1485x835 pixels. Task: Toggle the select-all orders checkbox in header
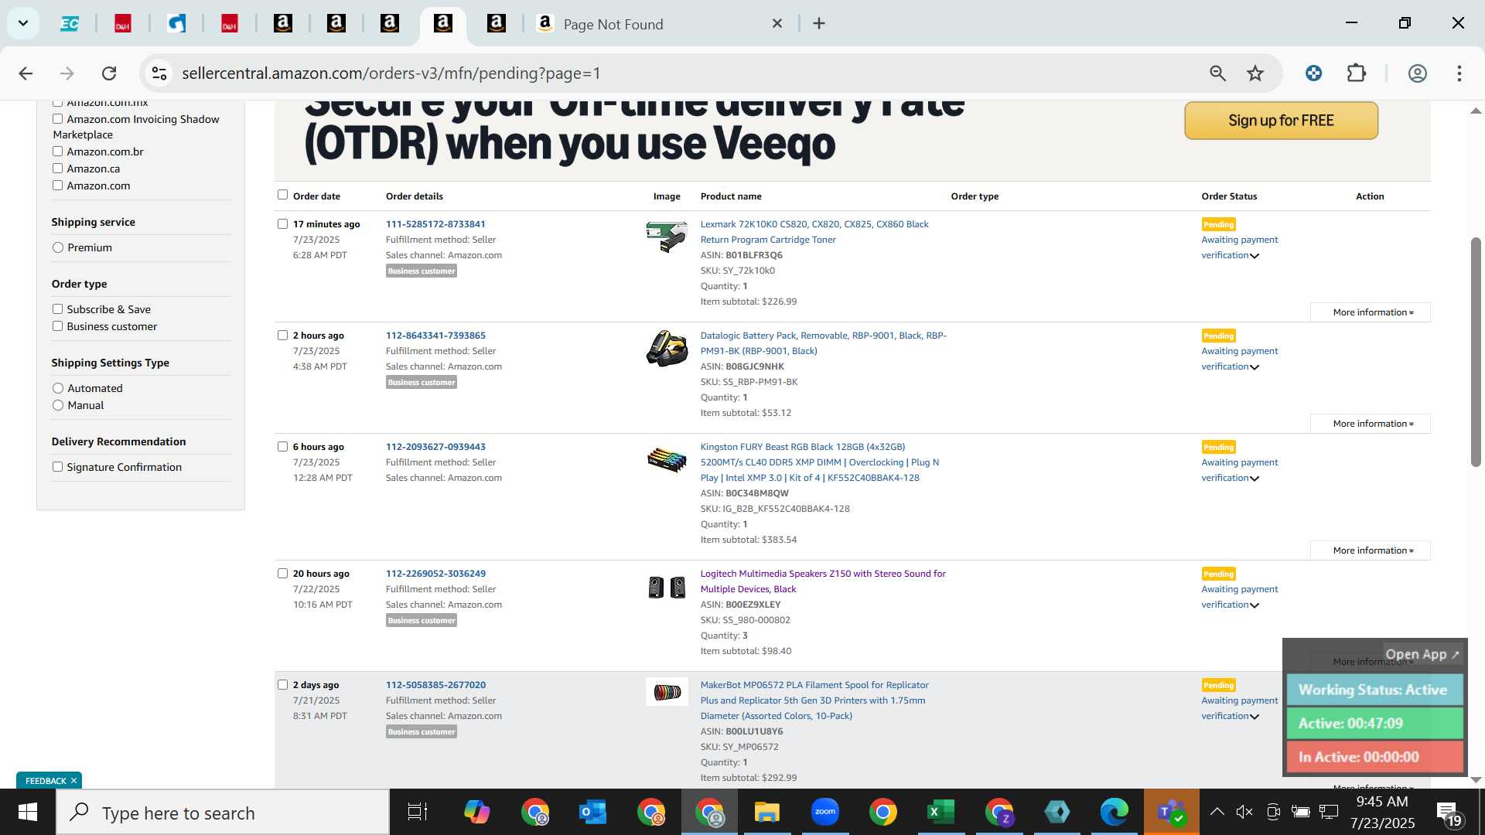tap(282, 195)
